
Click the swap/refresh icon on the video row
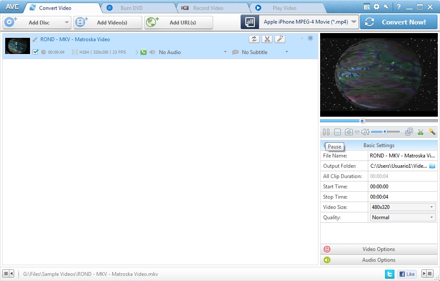254,39
